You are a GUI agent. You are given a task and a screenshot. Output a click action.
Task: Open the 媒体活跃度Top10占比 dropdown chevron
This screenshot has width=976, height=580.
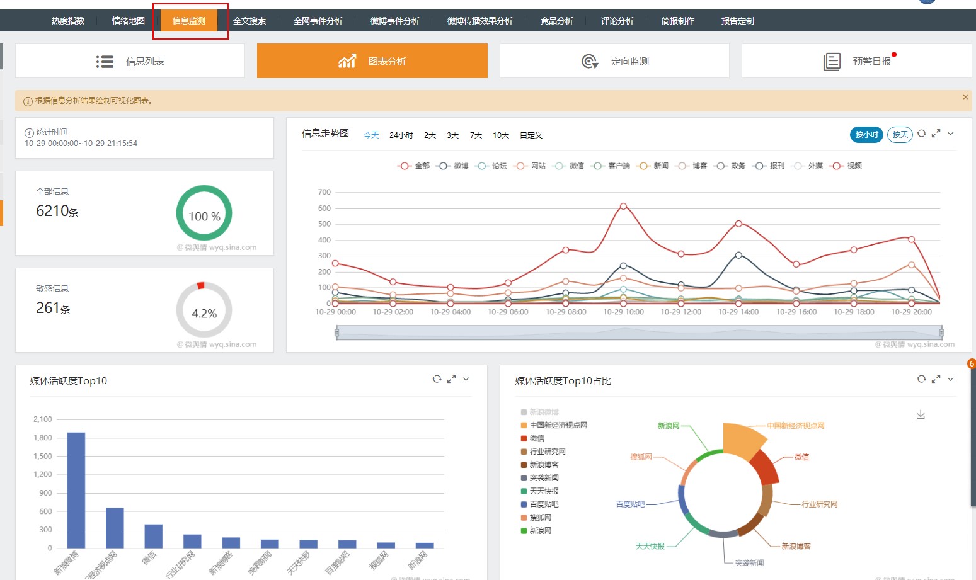(x=951, y=379)
